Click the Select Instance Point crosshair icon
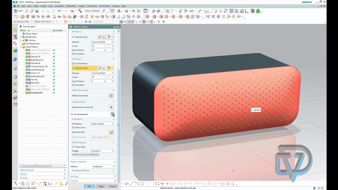Screen dimensions: 338x190 [x=111, y=107]
